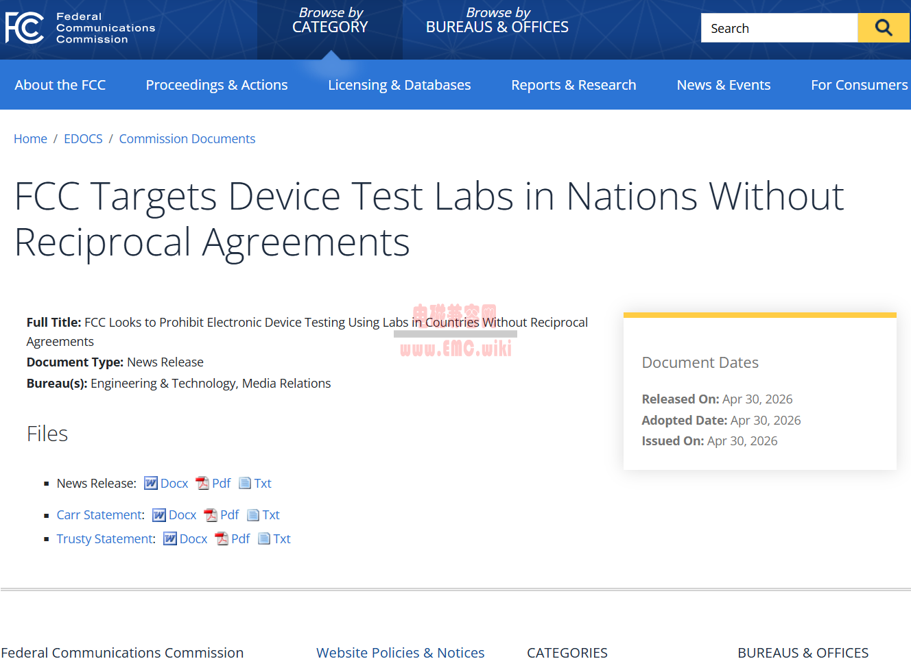This screenshot has height=659, width=911.
Task: Click the Released On Apr 30, 2026 line
Action: click(717, 399)
